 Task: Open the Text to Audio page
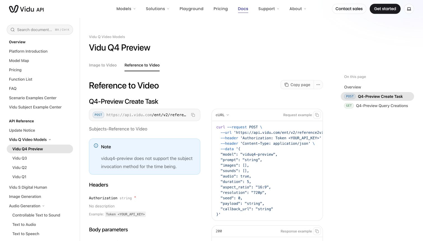[24, 224]
